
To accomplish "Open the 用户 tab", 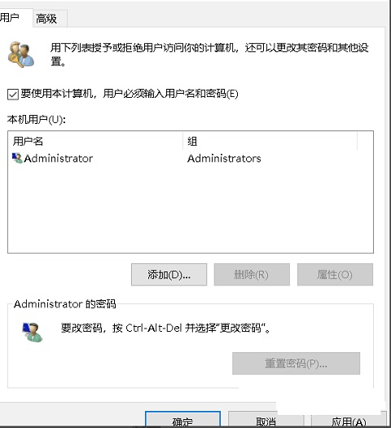I will pyautogui.click(x=12, y=17).
